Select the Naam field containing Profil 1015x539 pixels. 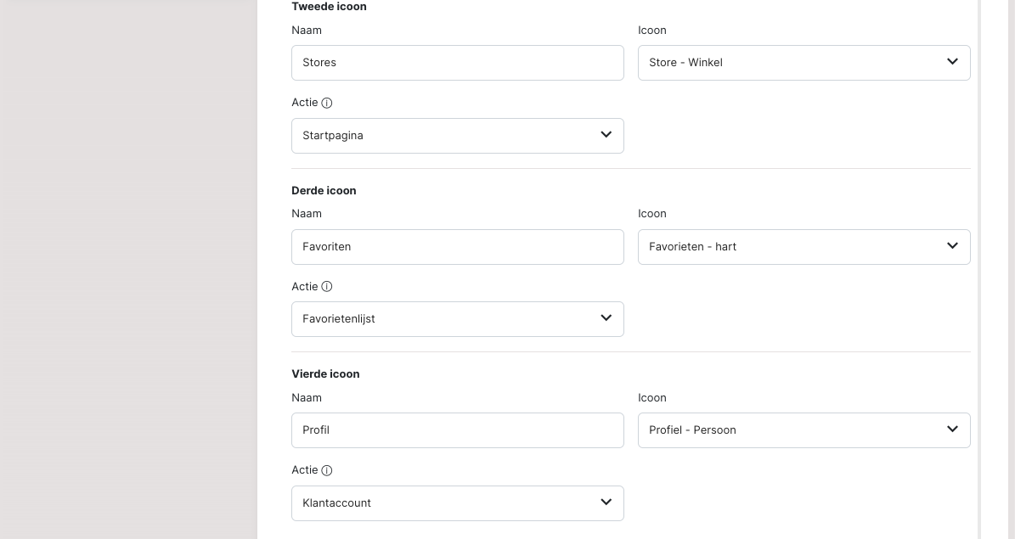457,430
